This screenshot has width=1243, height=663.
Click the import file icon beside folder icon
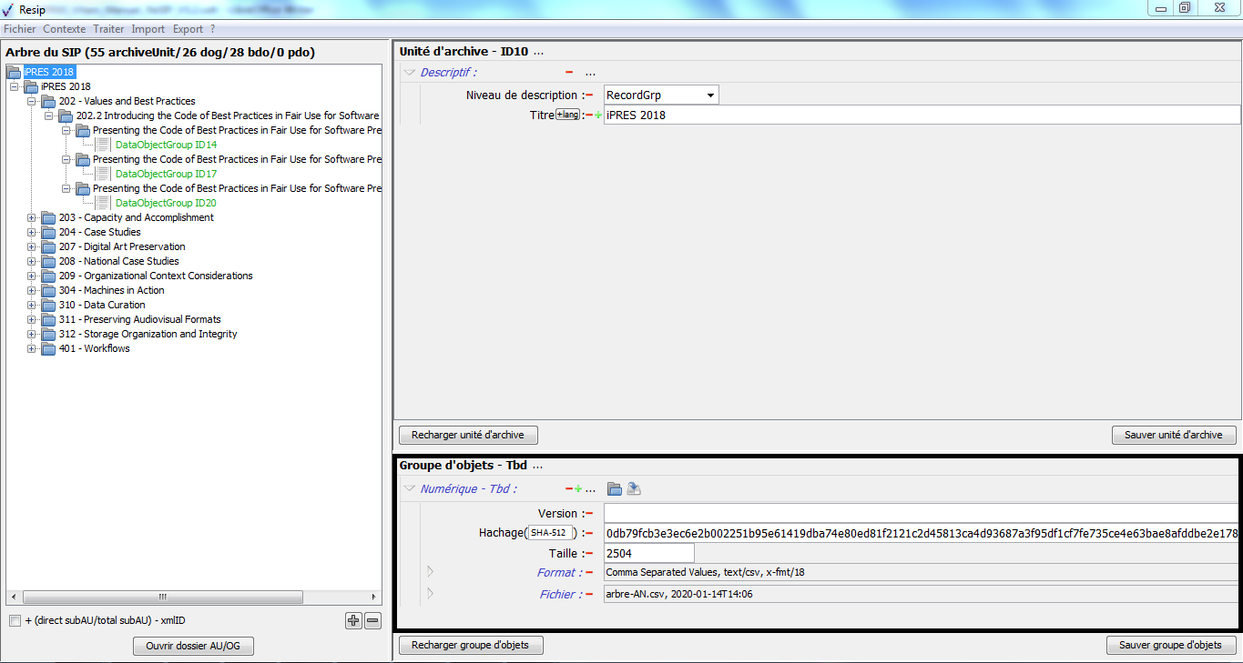pyautogui.click(x=634, y=489)
